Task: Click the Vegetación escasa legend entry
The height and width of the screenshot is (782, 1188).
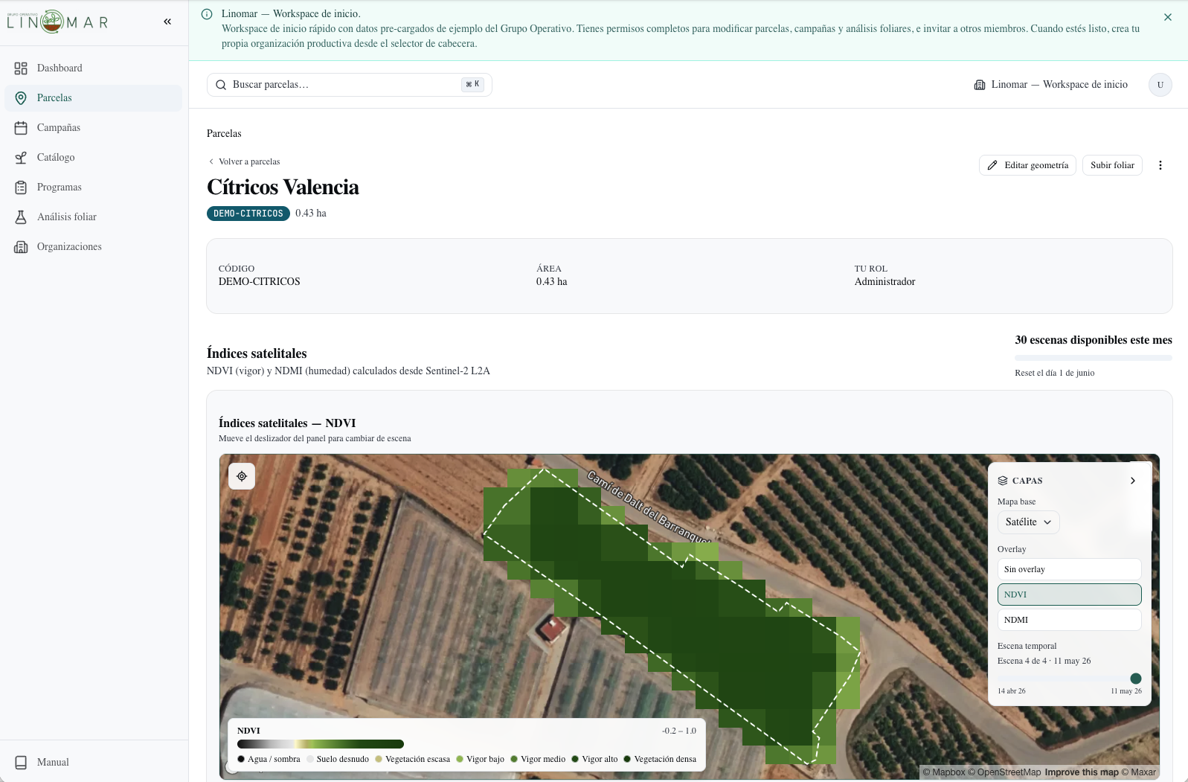Action: 412,760
